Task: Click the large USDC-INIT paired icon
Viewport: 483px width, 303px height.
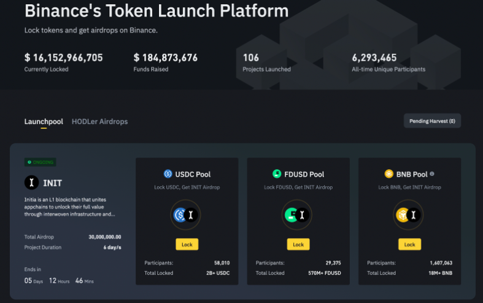Action: coord(187,215)
